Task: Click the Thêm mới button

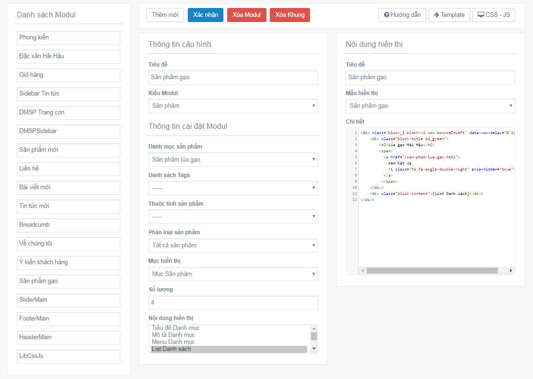Action: (x=165, y=15)
